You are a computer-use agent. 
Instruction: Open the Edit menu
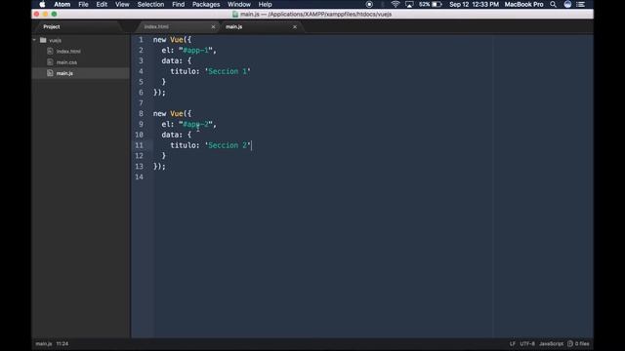(102, 4)
